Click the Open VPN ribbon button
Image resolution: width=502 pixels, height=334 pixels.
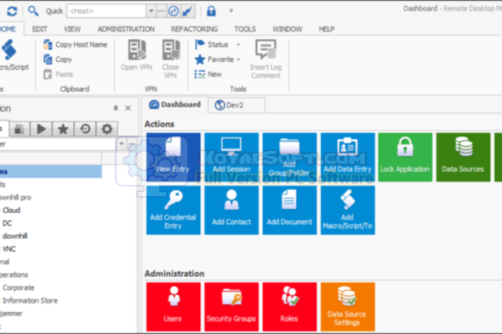(137, 55)
